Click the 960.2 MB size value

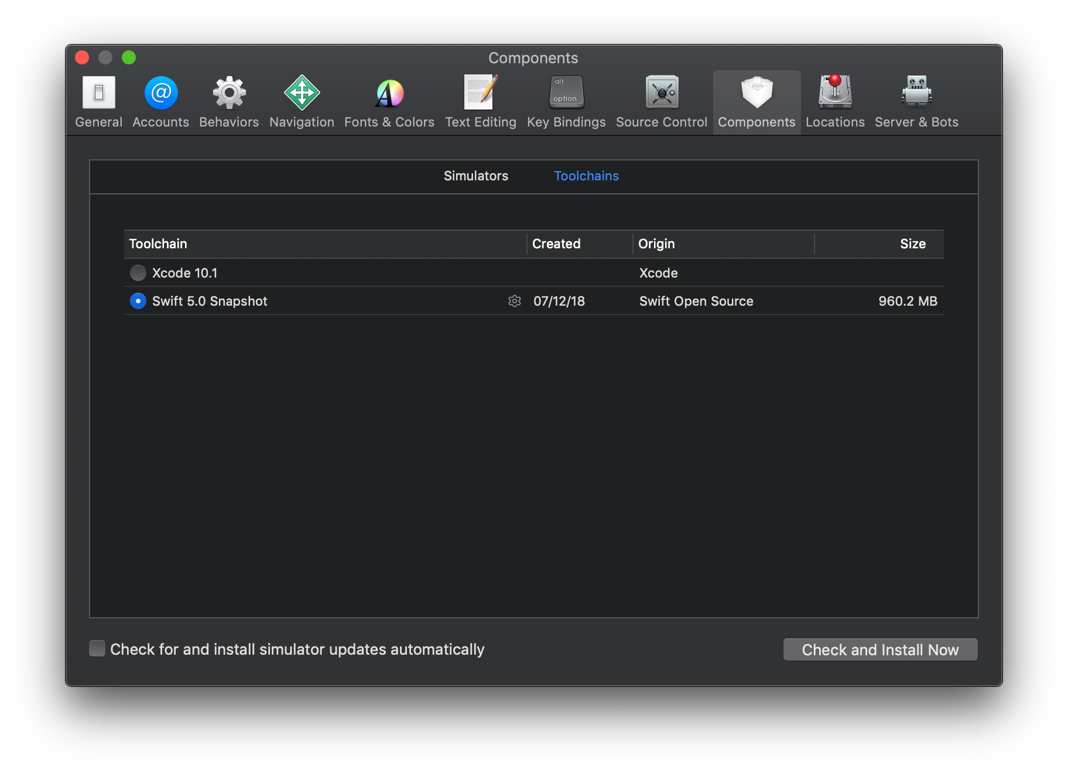908,301
